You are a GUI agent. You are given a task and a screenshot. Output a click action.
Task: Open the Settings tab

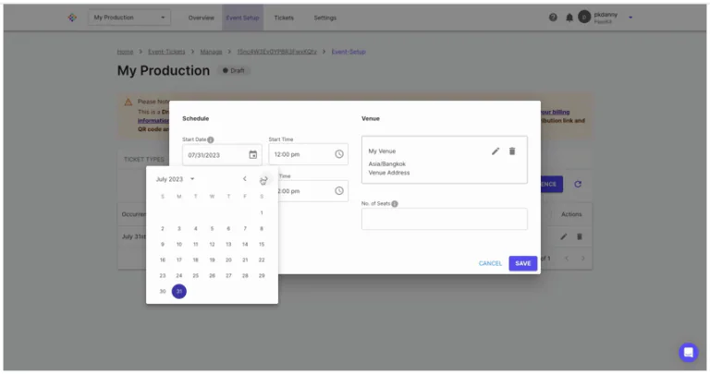[x=325, y=18]
